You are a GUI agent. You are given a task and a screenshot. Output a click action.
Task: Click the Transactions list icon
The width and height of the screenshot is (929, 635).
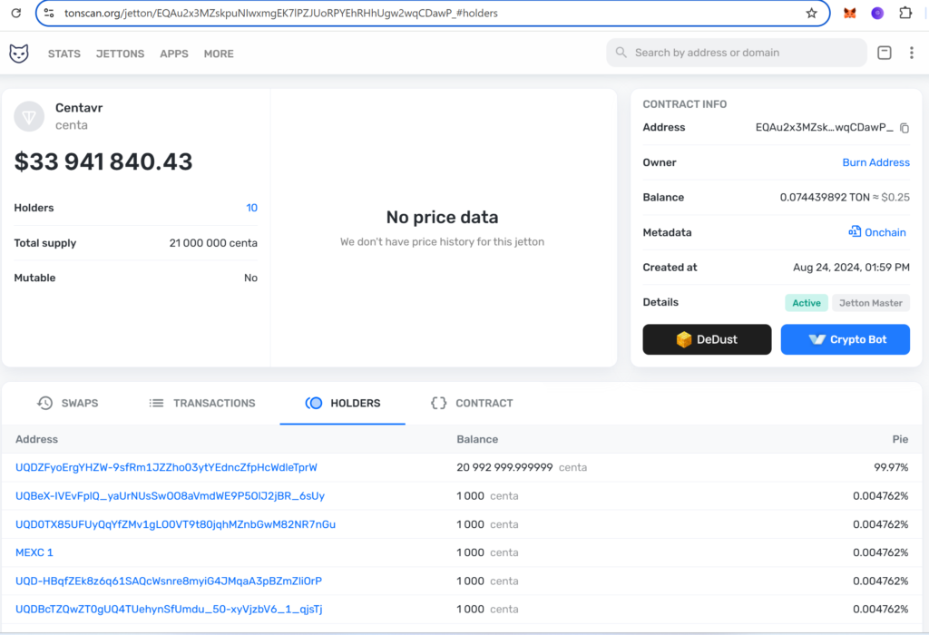156,403
